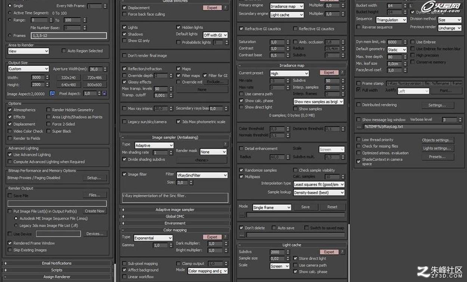Click the Create Now button
This screenshot has height=282, width=467.
[x=94, y=211]
